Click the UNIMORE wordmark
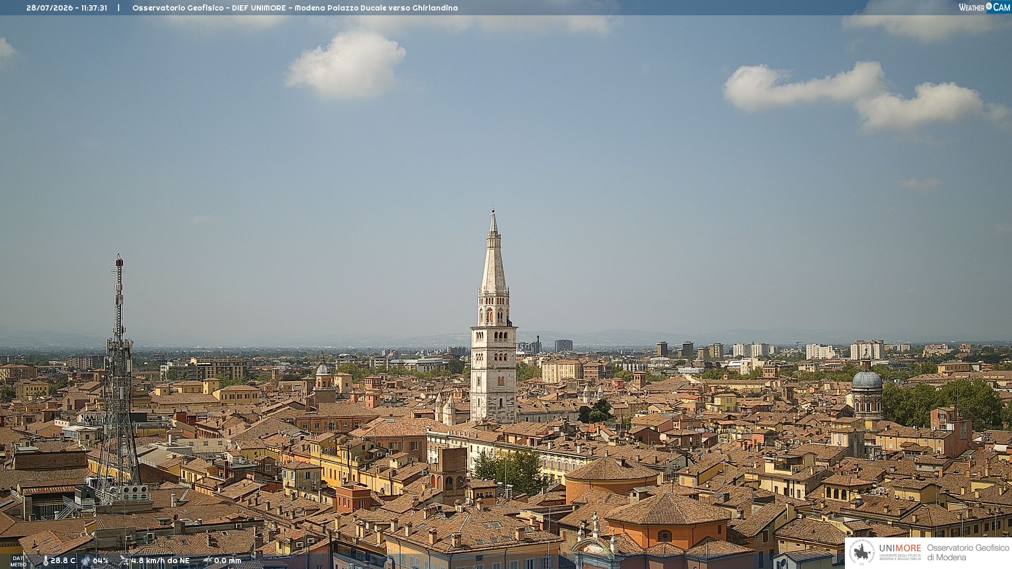1012x569 pixels. (x=900, y=548)
